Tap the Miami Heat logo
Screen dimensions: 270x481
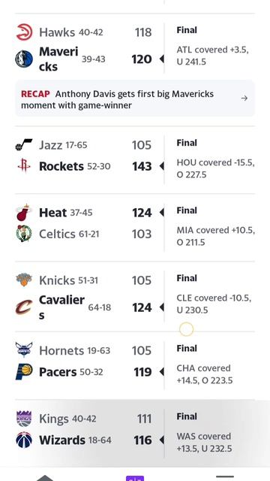tap(24, 212)
